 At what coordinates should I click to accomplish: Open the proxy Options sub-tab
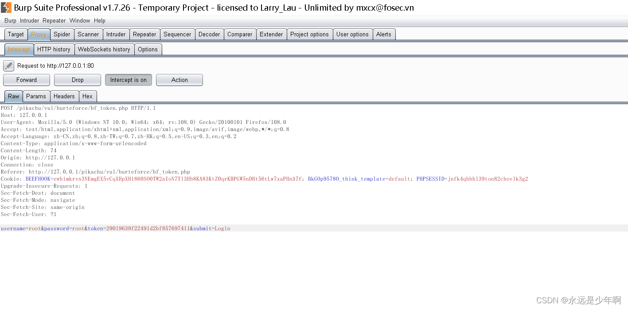coord(148,49)
